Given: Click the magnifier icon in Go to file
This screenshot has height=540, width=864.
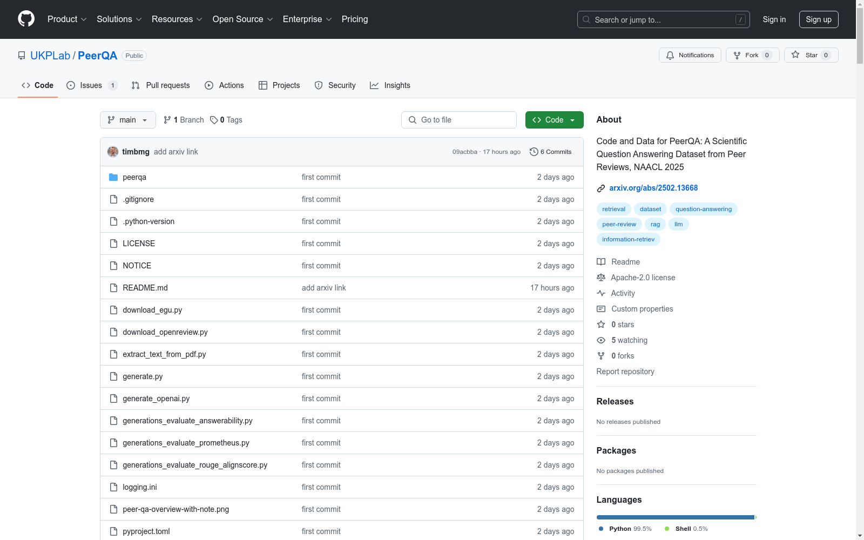Looking at the screenshot, I should (413, 120).
